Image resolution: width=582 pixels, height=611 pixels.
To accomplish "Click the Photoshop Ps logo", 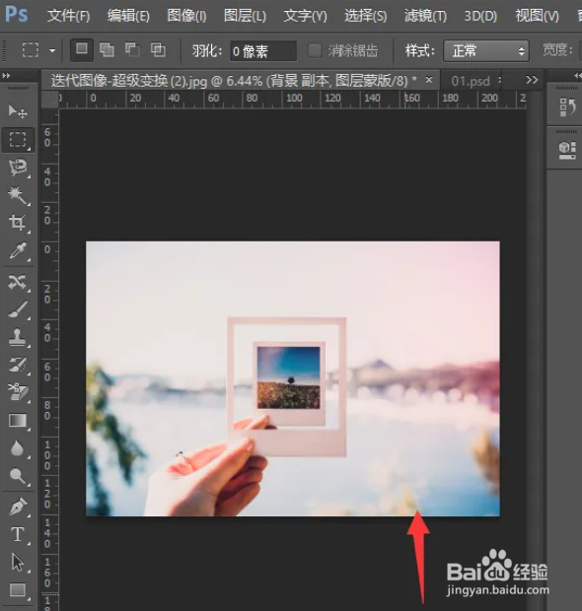I will [17, 15].
